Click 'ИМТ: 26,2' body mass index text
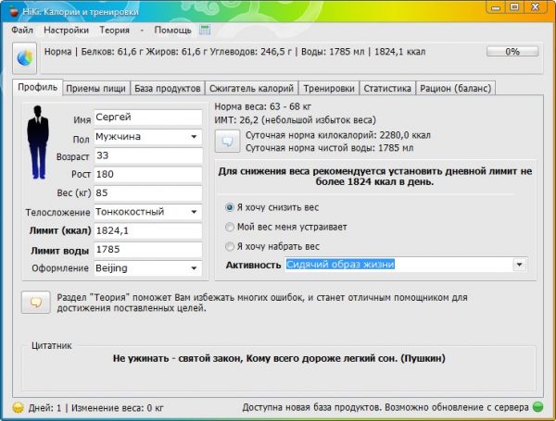Image resolution: width=556 pixels, height=421 pixels. click(x=295, y=120)
